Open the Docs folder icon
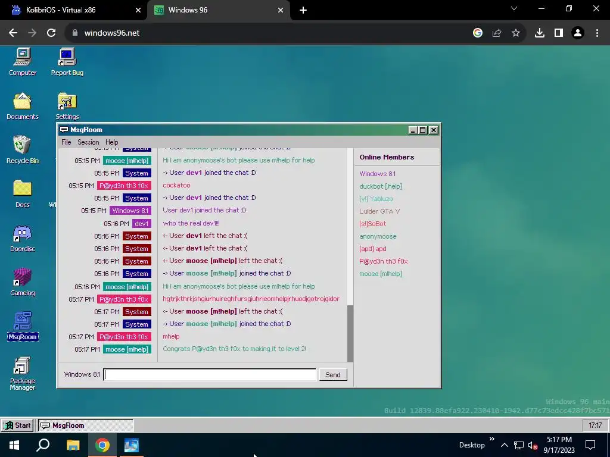The width and height of the screenshot is (610, 457). (22, 194)
